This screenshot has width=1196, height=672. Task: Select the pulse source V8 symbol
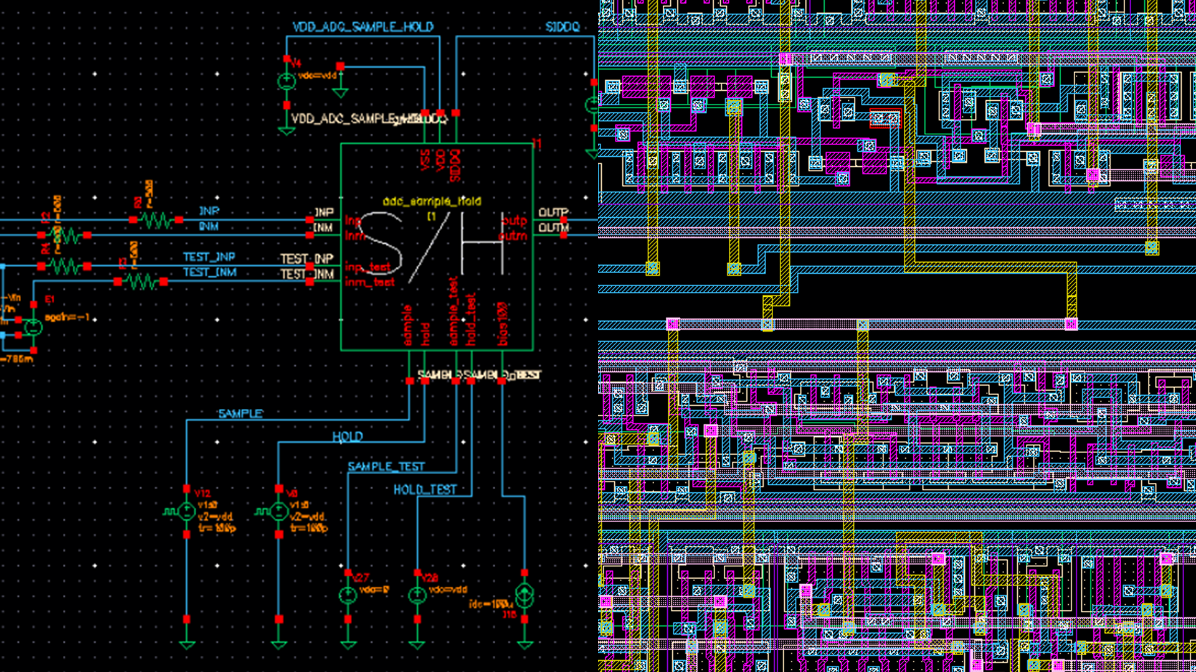[279, 512]
